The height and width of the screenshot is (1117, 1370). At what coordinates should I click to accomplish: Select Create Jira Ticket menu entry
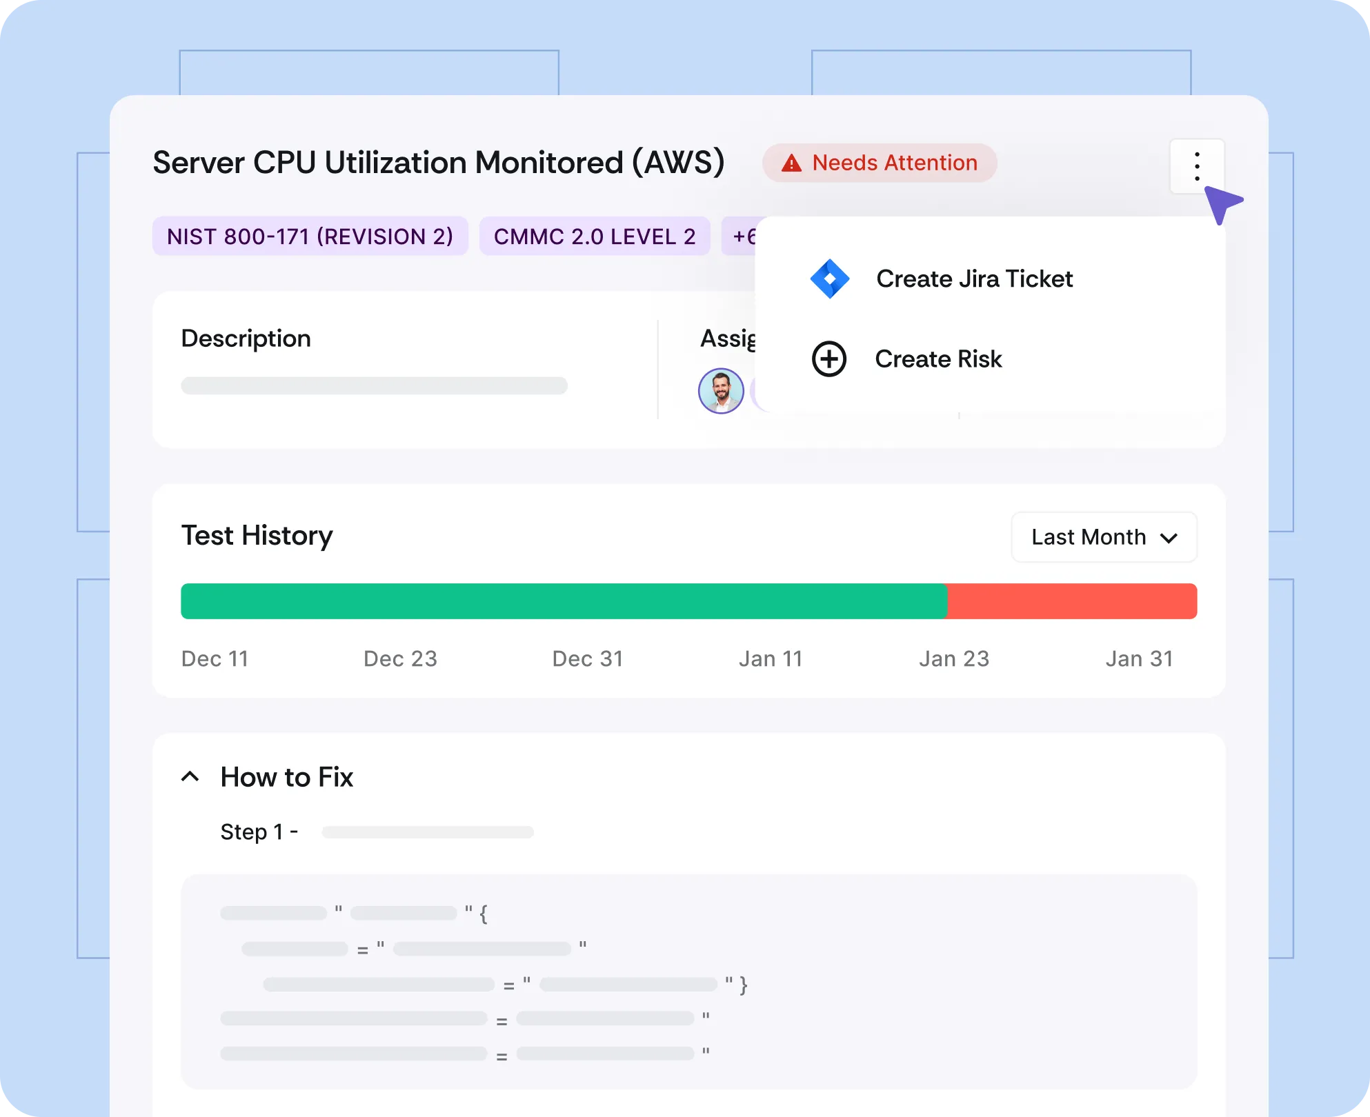pos(973,279)
